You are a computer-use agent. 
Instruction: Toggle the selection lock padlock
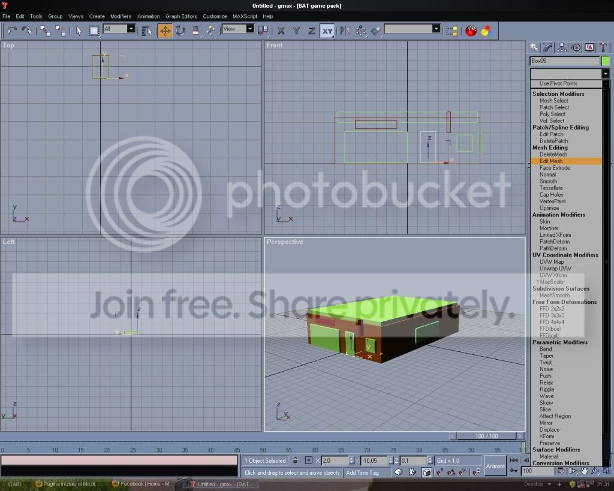[x=296, y=460]
